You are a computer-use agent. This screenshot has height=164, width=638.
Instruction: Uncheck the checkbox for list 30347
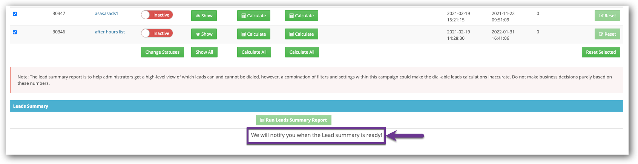(15, 14)
